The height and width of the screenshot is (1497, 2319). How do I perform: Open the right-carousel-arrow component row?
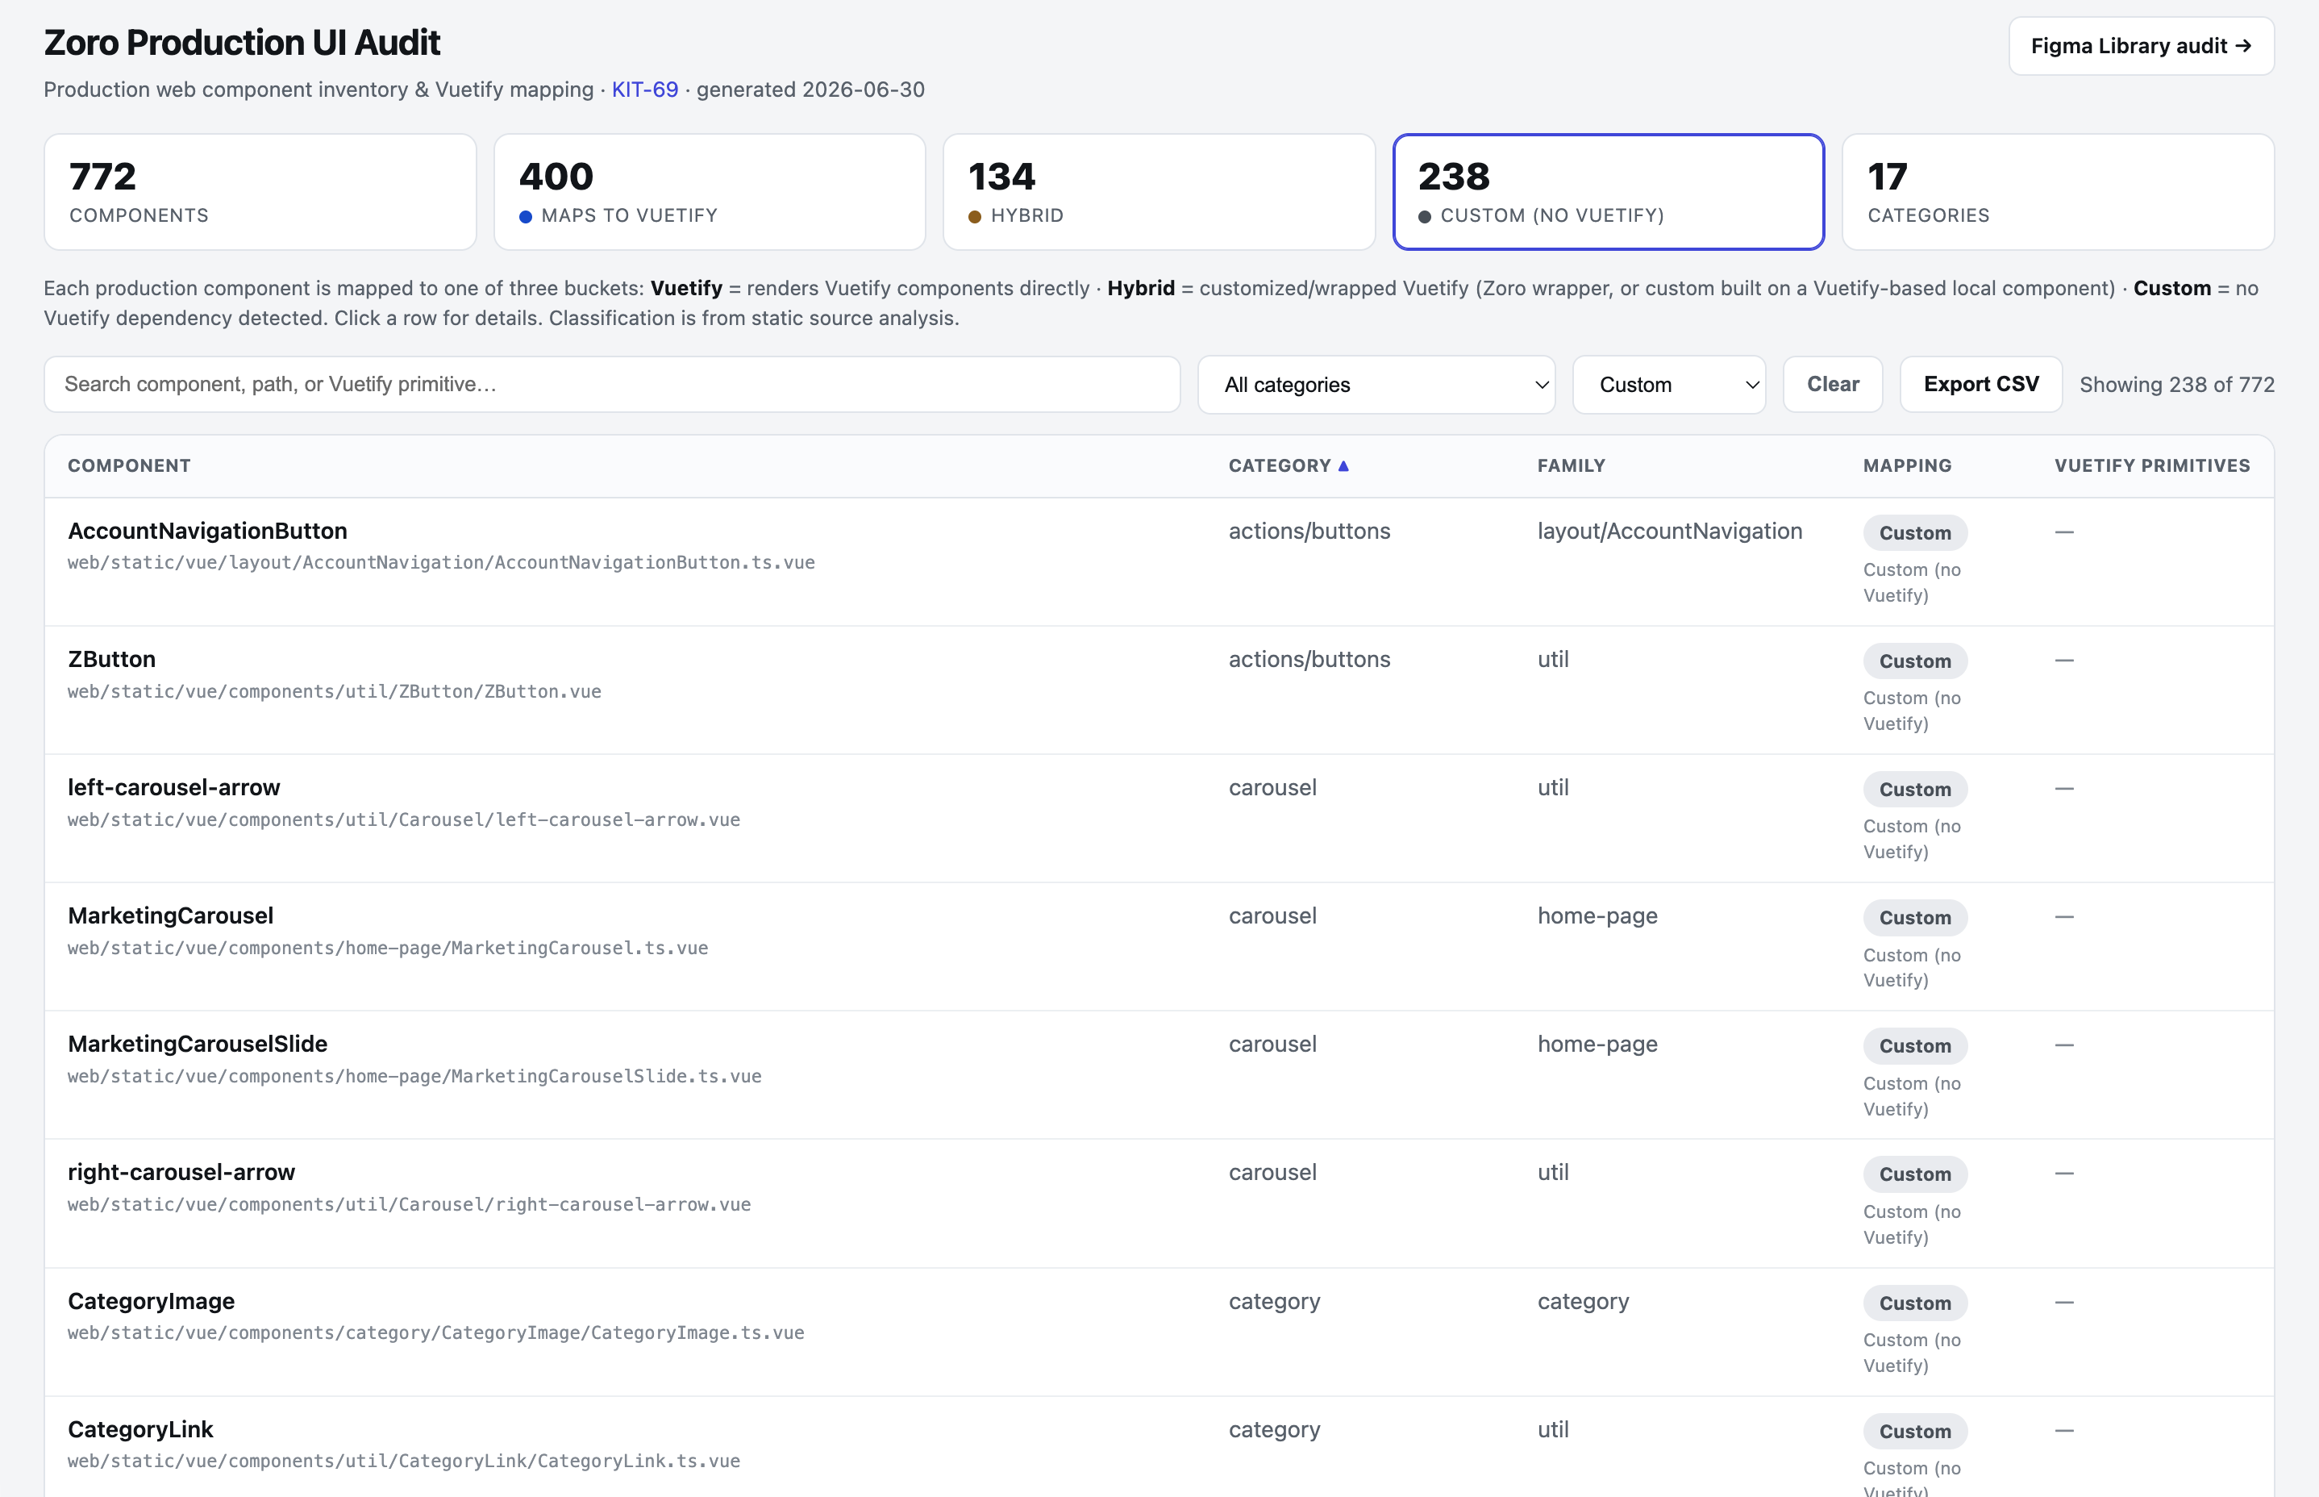(x=1159, y=1203)
